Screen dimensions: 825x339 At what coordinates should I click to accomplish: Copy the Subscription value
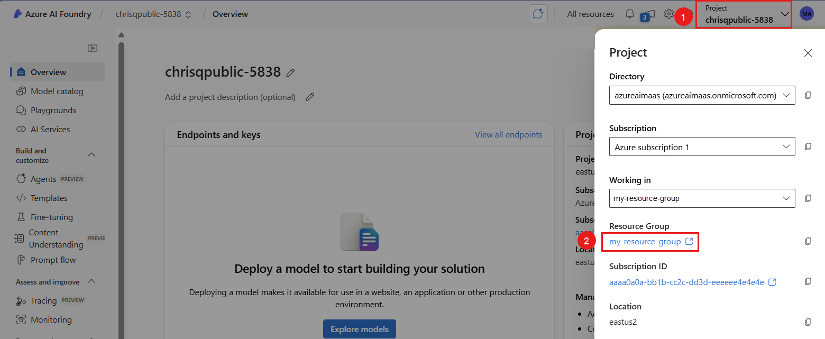click(x=808, y=146)
